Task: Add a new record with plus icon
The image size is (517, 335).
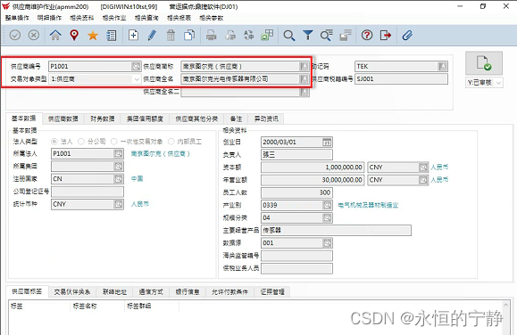Action: [133, 35]
